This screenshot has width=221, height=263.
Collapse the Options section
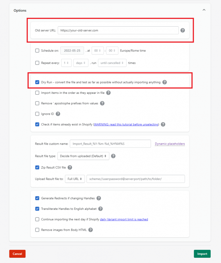(x=204, y=10)
